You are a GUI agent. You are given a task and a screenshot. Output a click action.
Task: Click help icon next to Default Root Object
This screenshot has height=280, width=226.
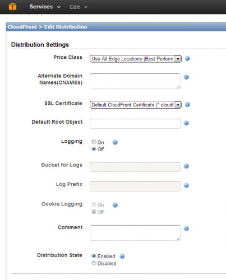[x=186, y=123]
